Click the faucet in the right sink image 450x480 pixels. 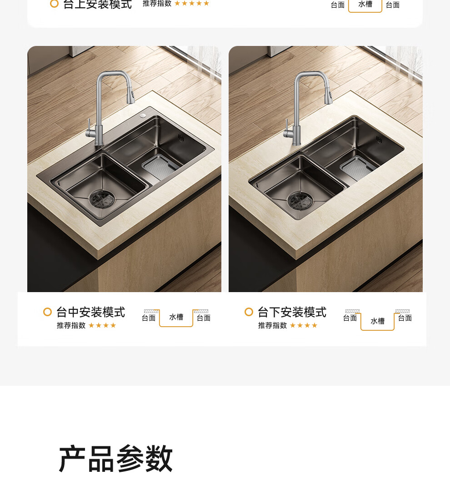307,108
